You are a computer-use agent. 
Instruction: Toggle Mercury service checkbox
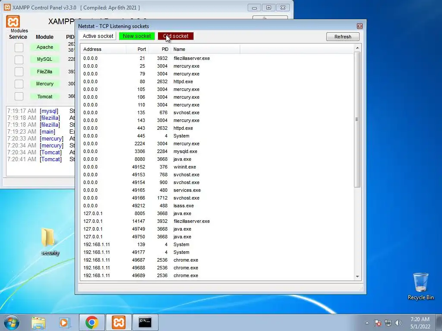pos(19,84)
